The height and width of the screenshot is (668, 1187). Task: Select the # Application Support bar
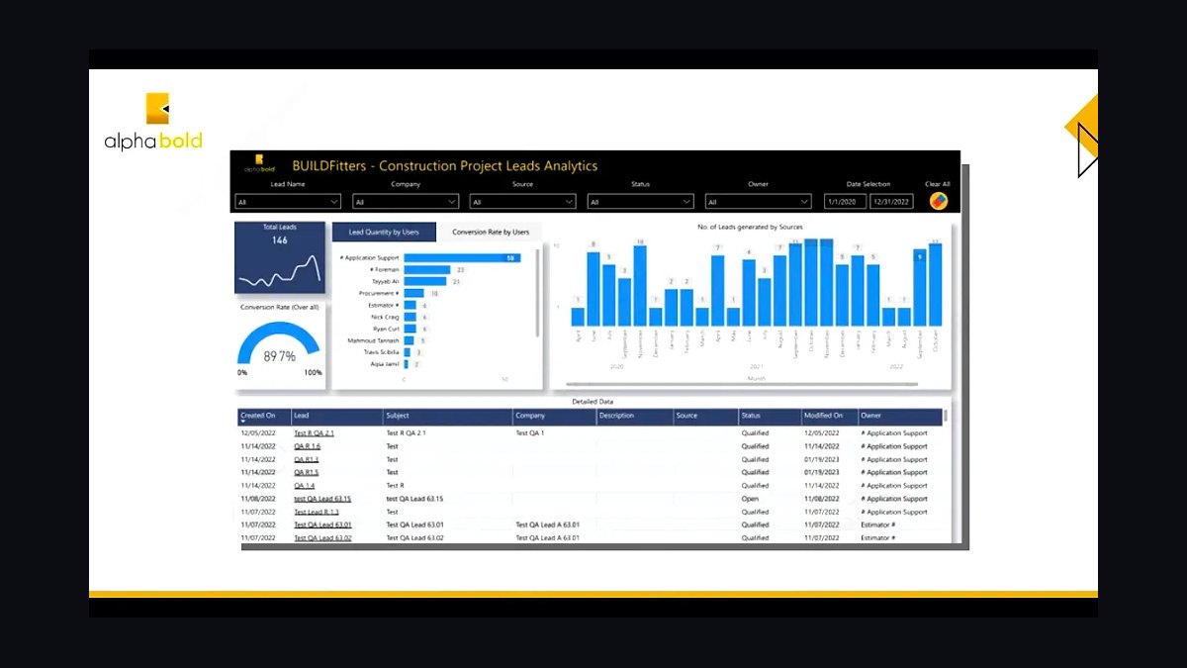click(462, 257)
